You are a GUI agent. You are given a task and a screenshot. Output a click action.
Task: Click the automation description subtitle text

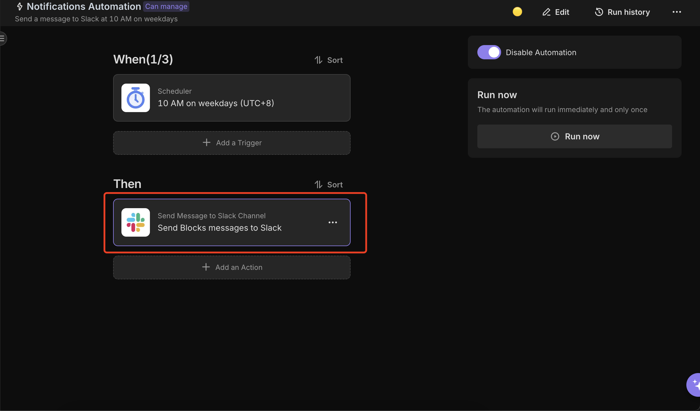(96, 19)
